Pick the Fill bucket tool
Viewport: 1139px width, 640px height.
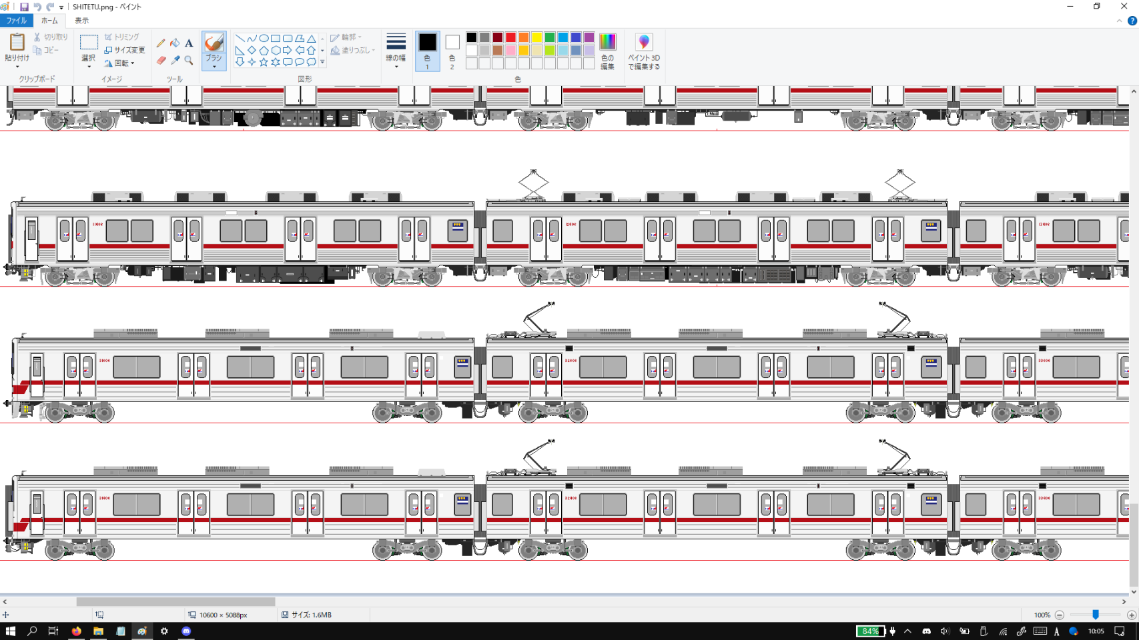(x=175, y=43)
